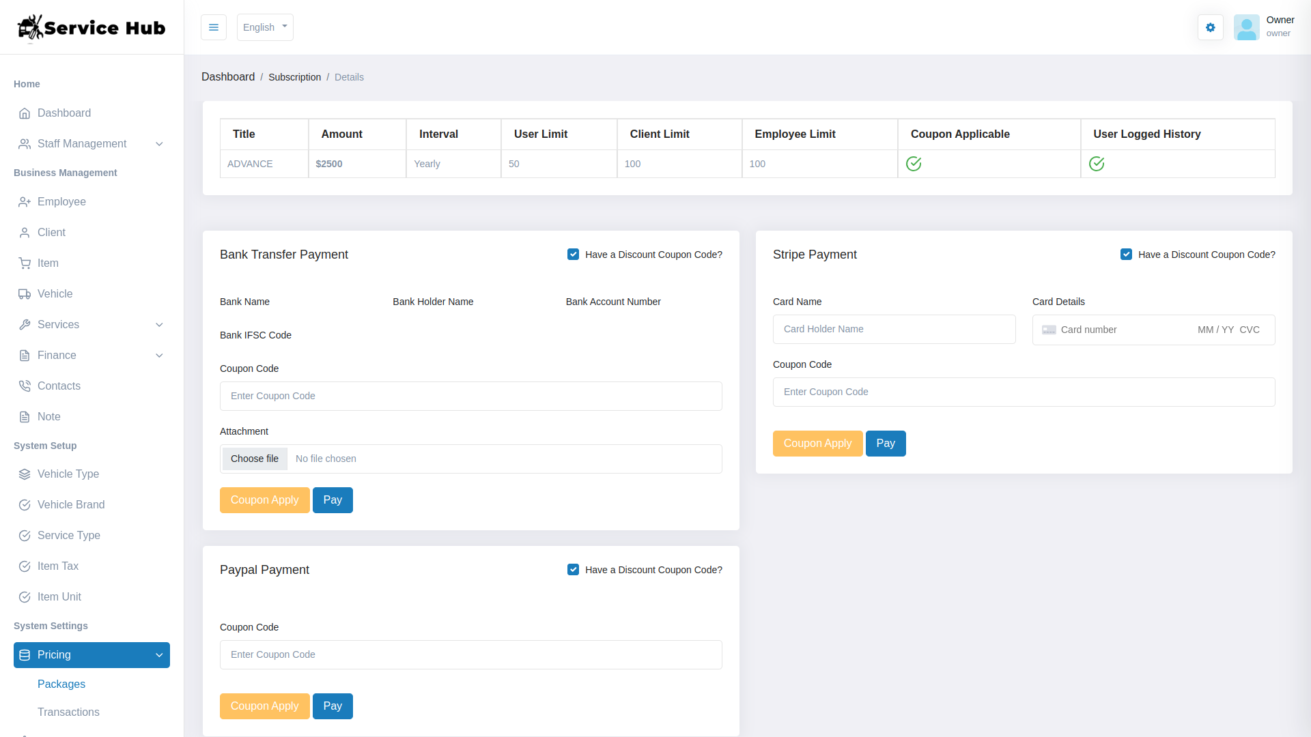Viewport: 1311px width, 737px height.
Task: Uncheck Discount Coupon Code for Bank Transfer
Action: 573,254
